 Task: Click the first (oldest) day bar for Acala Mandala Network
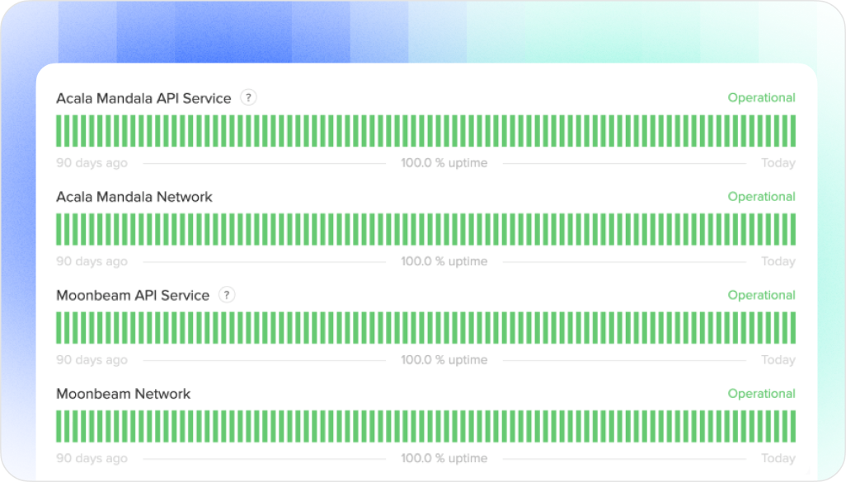click(59, 229)
